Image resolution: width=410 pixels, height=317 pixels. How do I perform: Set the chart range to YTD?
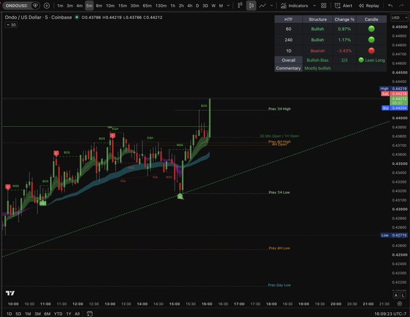58,313
